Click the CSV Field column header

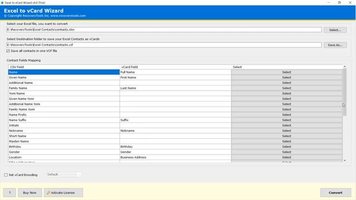pyautogui.click(x=64, y=67)
